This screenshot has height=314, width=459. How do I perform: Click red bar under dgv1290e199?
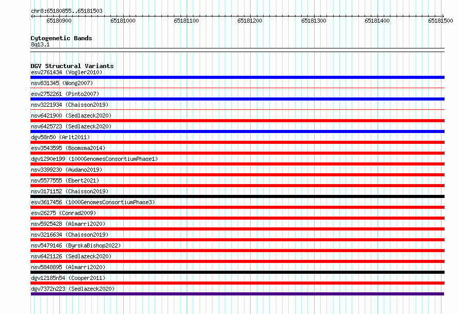(237, 164)
